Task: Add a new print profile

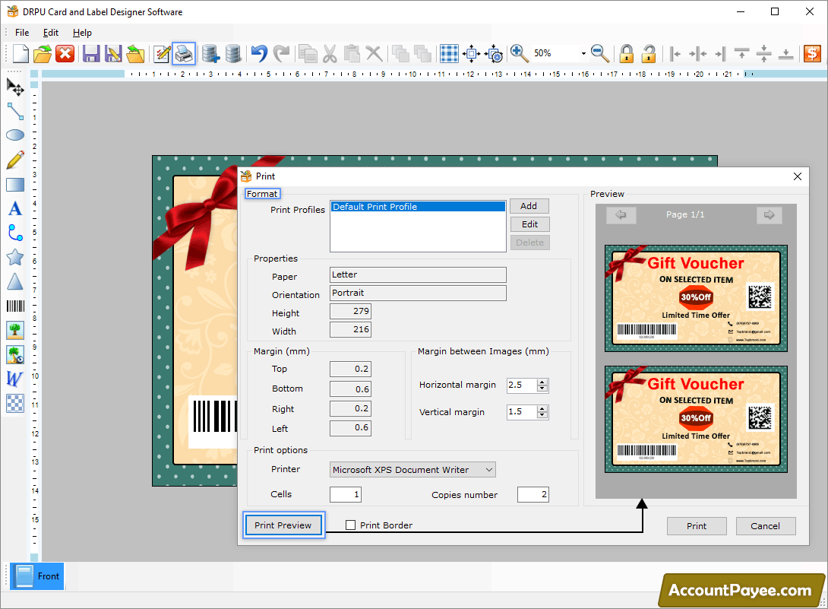Action: (x=529, y=206)
